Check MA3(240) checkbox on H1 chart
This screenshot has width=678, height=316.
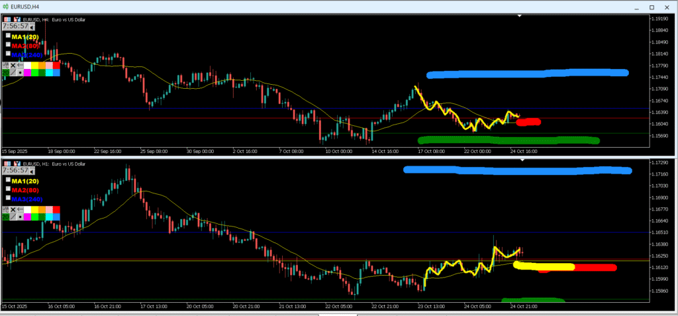click(x=8, y=197)
